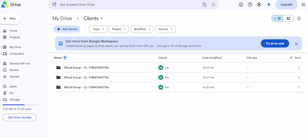Click the Owner column header
The width and height of the screenshot is (308, 137).
(163, 58)
